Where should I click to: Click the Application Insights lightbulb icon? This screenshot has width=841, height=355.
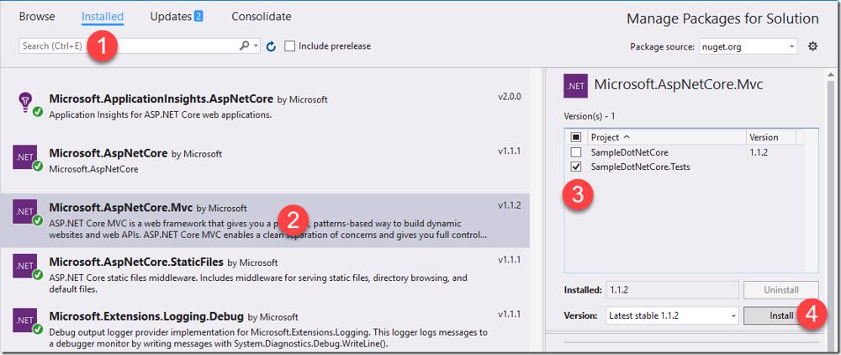[25, 101]
